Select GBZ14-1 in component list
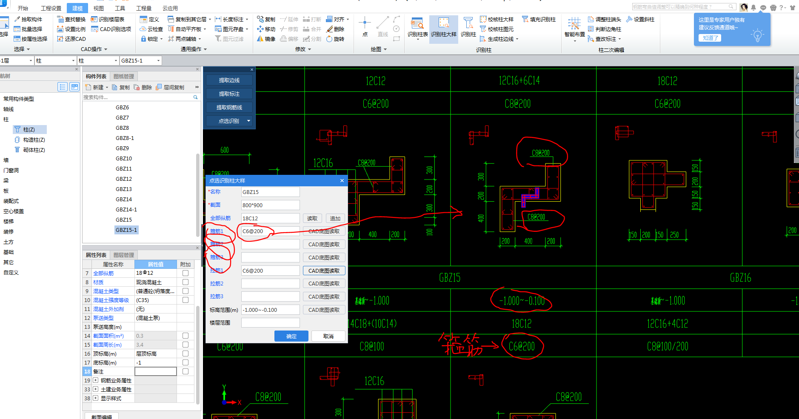799x419 pixels. point(126,209)
